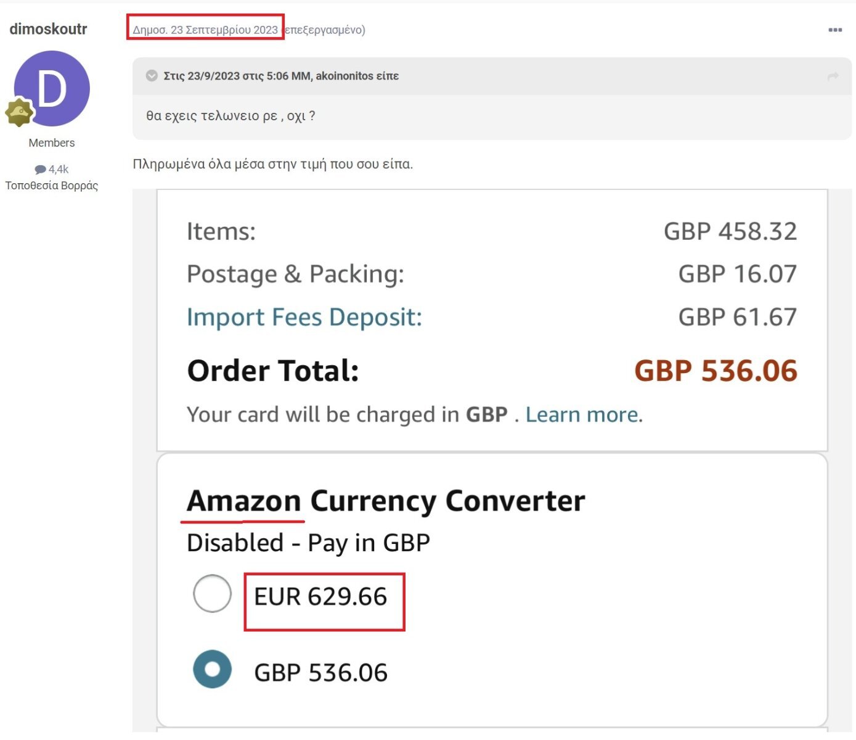Image resolution: width=856 pixels, height=740 pixels.
Task: Click the επεξεργασμένο edited label
Action: [325, 30]
